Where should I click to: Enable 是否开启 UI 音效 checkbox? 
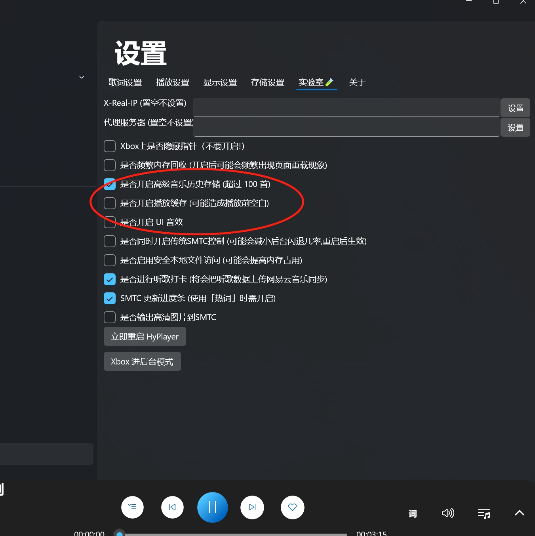pyautogui.click(x=109, y=222)
